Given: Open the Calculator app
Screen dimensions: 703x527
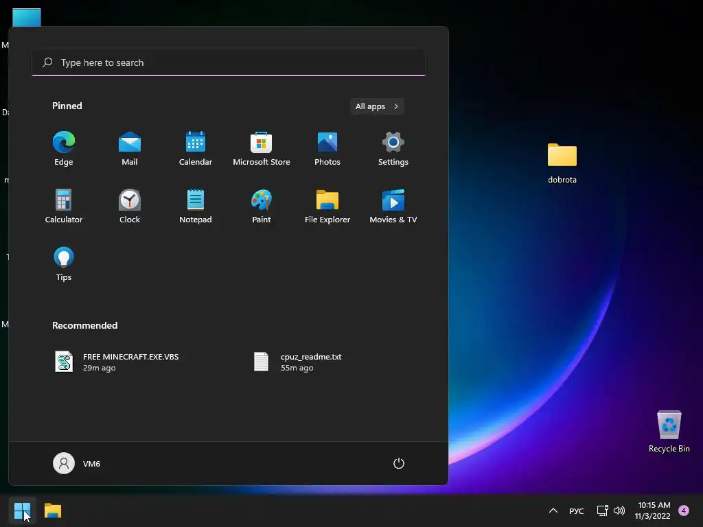Looking at the screenshot, I should (x=64, y=206).
